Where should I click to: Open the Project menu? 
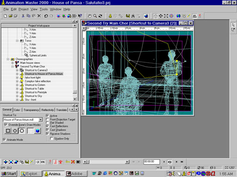tap(24, 9)
